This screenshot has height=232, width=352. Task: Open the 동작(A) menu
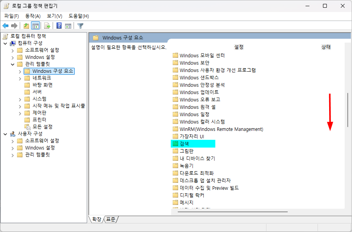pos(33,16)
